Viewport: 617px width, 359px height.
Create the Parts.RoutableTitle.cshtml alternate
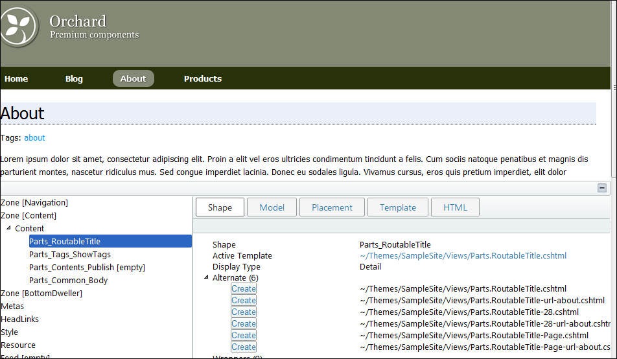tap(244, 288)
